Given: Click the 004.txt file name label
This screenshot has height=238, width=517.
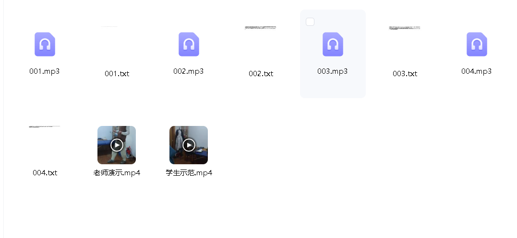Looking at the screenshot, I should 45,172.
